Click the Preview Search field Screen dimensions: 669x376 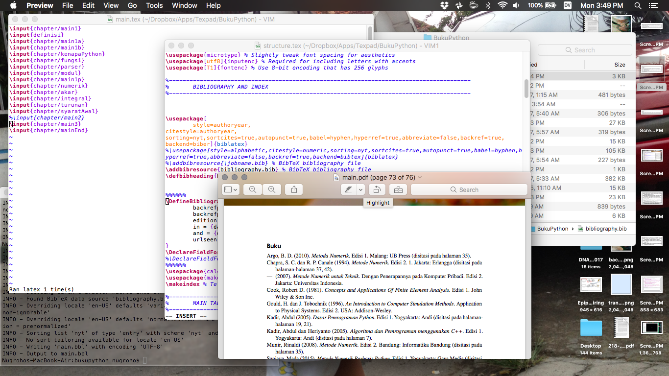pyautogui.click(x=469, y=189)
